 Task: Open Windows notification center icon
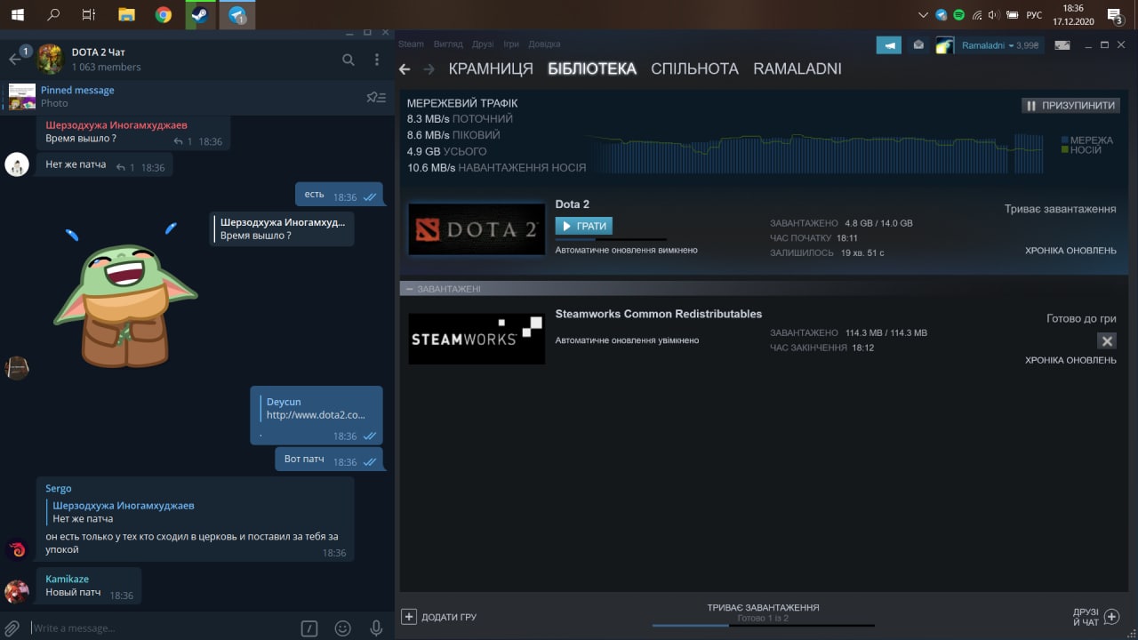1114,14
